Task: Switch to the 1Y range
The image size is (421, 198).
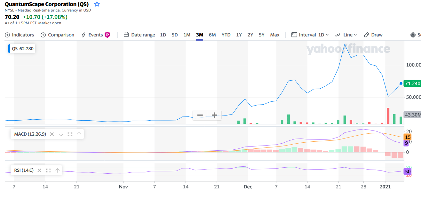Action: click(239, 35)
